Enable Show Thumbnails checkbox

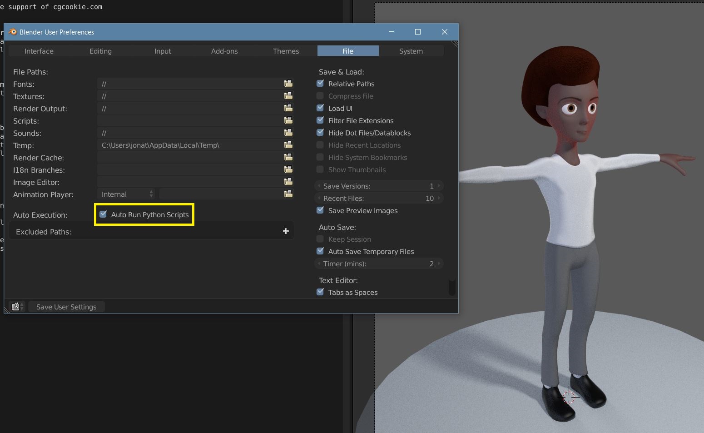[320, 169]
